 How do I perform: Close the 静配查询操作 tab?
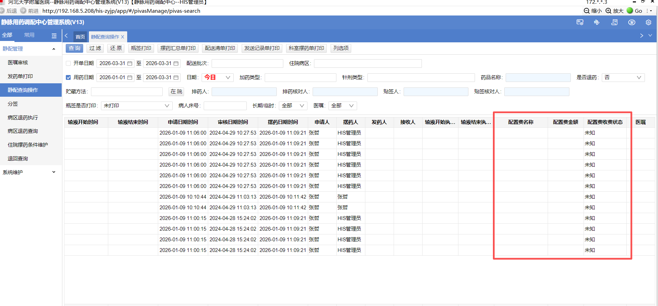coord(122,37)
